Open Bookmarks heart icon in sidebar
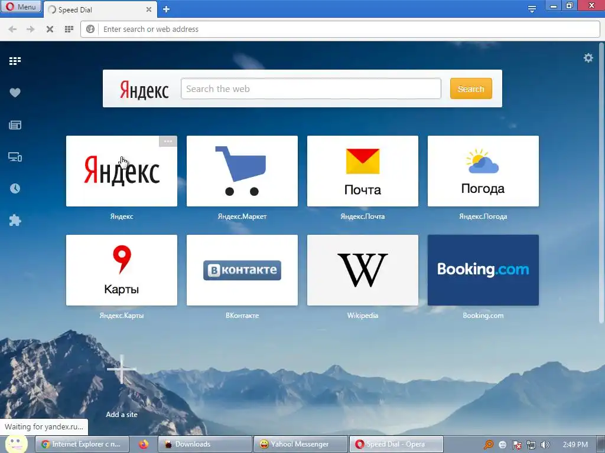Viewport: 605px width, 453px height. coord(15,93)
